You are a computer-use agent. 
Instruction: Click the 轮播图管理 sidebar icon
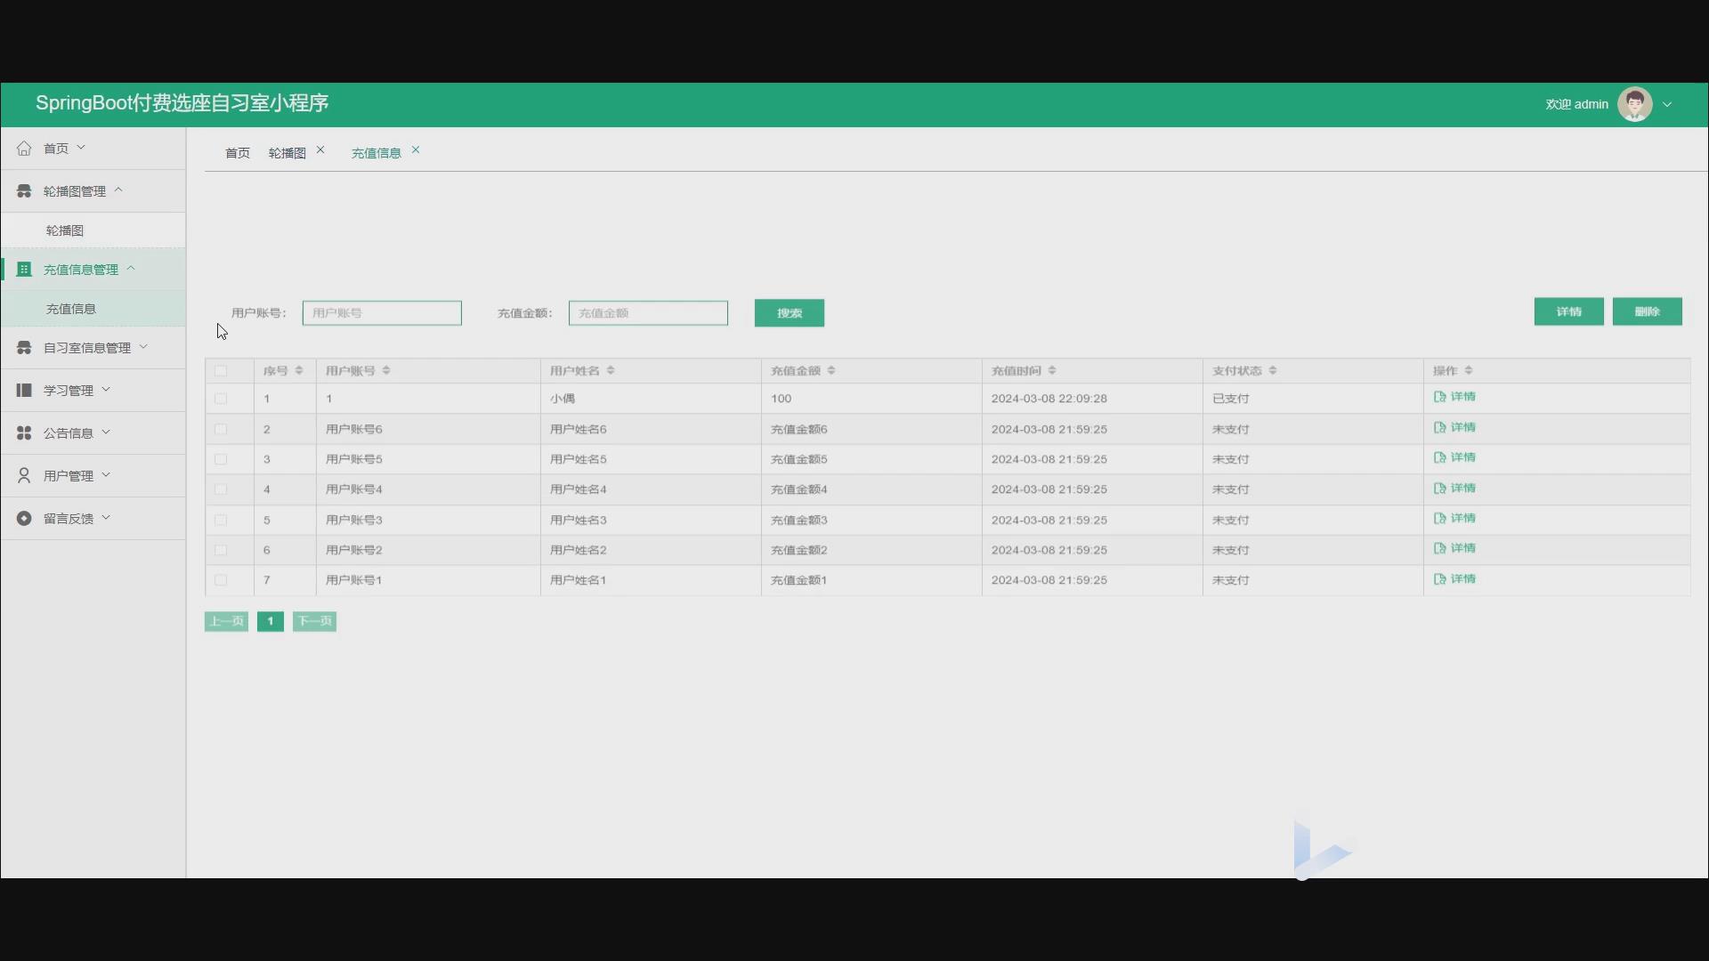point(24,191)
